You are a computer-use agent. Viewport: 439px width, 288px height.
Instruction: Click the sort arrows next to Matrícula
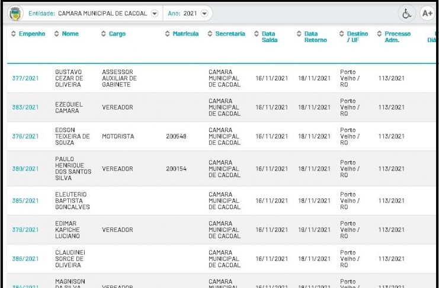pyautogui.click(x=167, y=34)
